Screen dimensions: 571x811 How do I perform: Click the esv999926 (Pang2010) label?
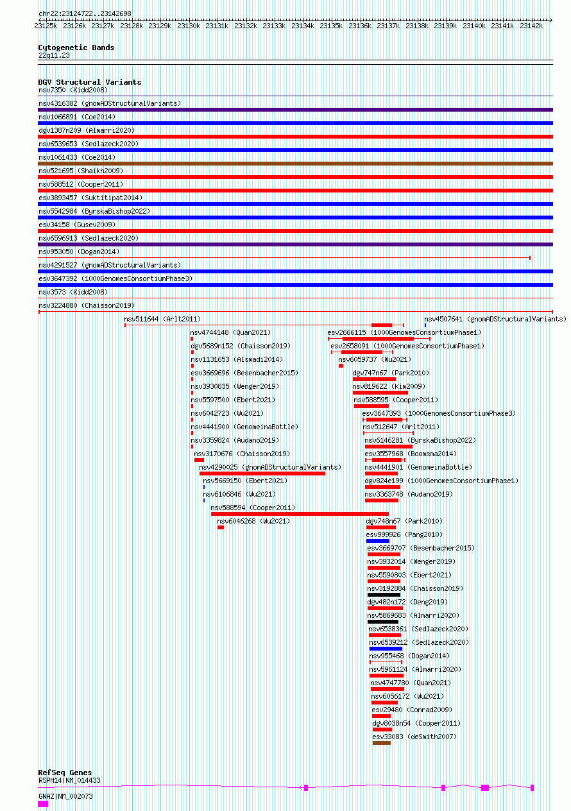point(405,534)
